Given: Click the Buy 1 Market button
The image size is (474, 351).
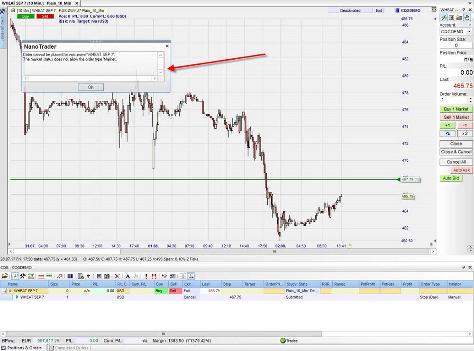Looking at the screenshot, I should tap(456, 109).
